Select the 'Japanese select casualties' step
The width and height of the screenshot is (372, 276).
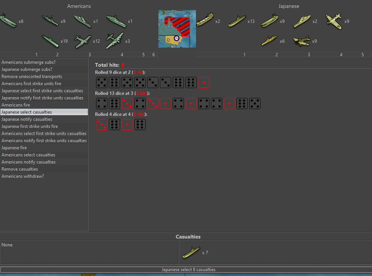44,112
